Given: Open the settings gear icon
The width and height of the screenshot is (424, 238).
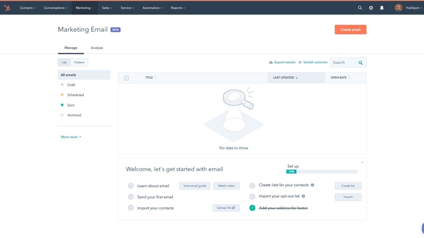Looking at the screenshot, I should click(x=371, y=8).
